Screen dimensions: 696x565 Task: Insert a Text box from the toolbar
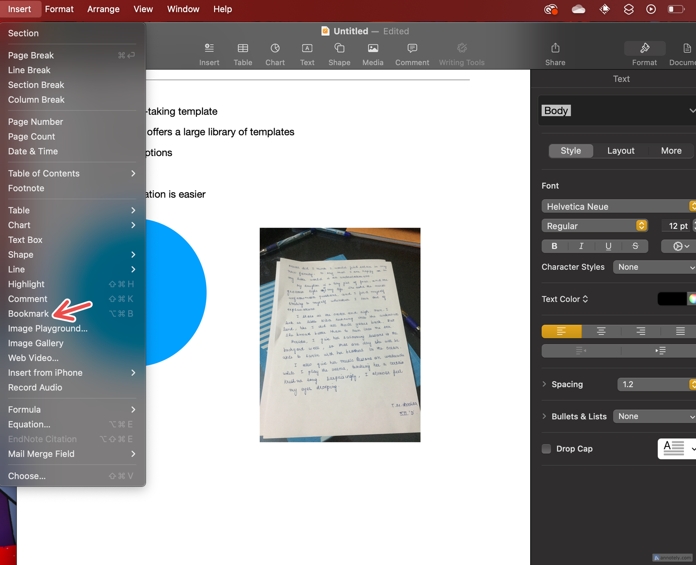pos(307,53)
